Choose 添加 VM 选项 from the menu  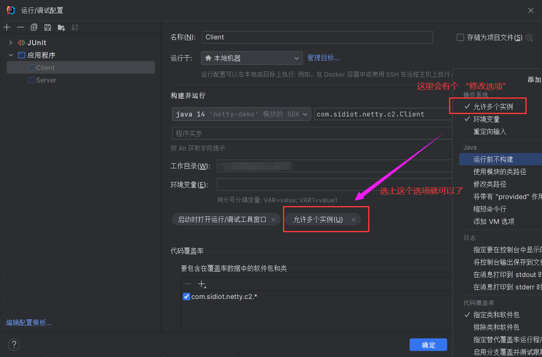[494, 221]
